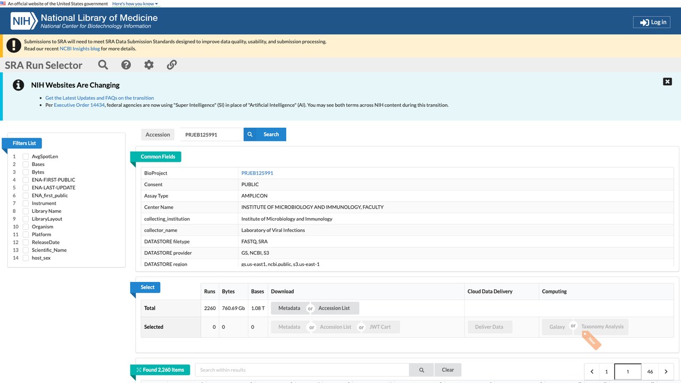Close the NIH Websites Are Changing banner

click(667, 81)
